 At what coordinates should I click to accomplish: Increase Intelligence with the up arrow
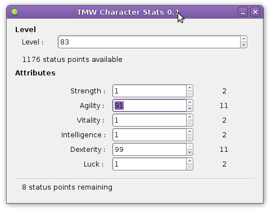(189, 132)
